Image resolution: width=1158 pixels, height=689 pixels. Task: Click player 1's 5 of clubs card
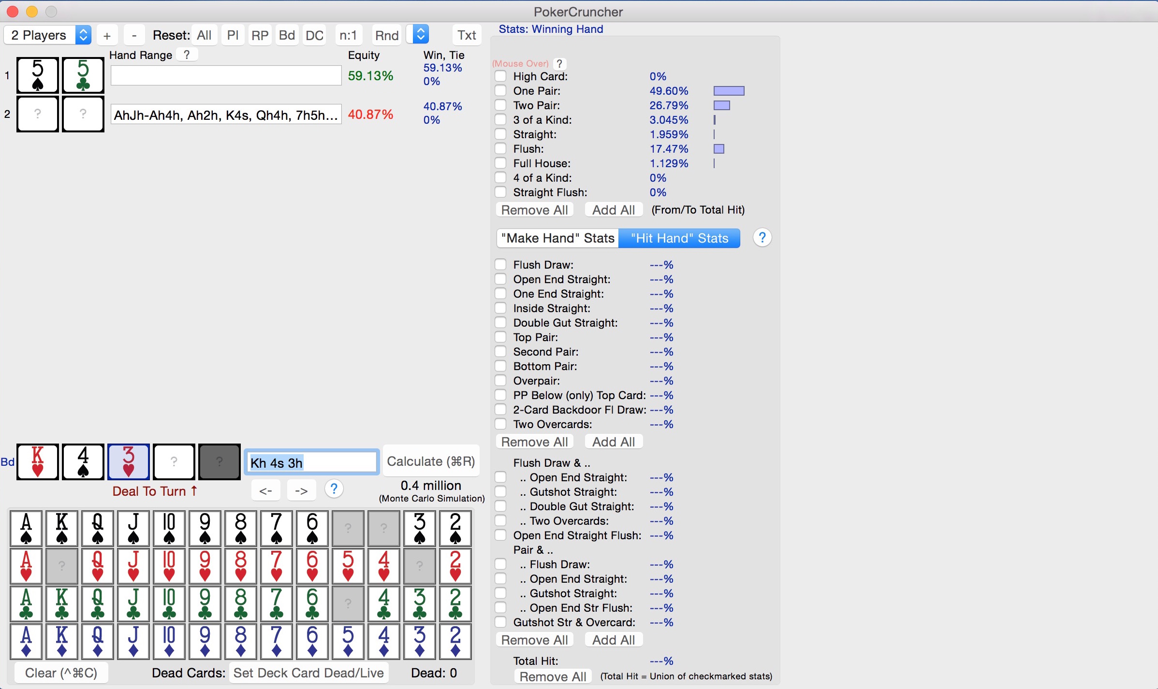pos(83,75)
